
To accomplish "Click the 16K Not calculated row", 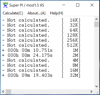I will coord(41,20).
